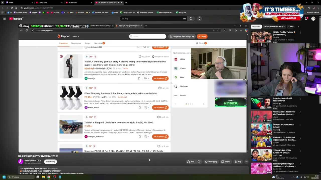The height and width of the screenshot is (180, 321).
Task: Go back with Chrome's back arrow
Action: click(x=3, y=8)
